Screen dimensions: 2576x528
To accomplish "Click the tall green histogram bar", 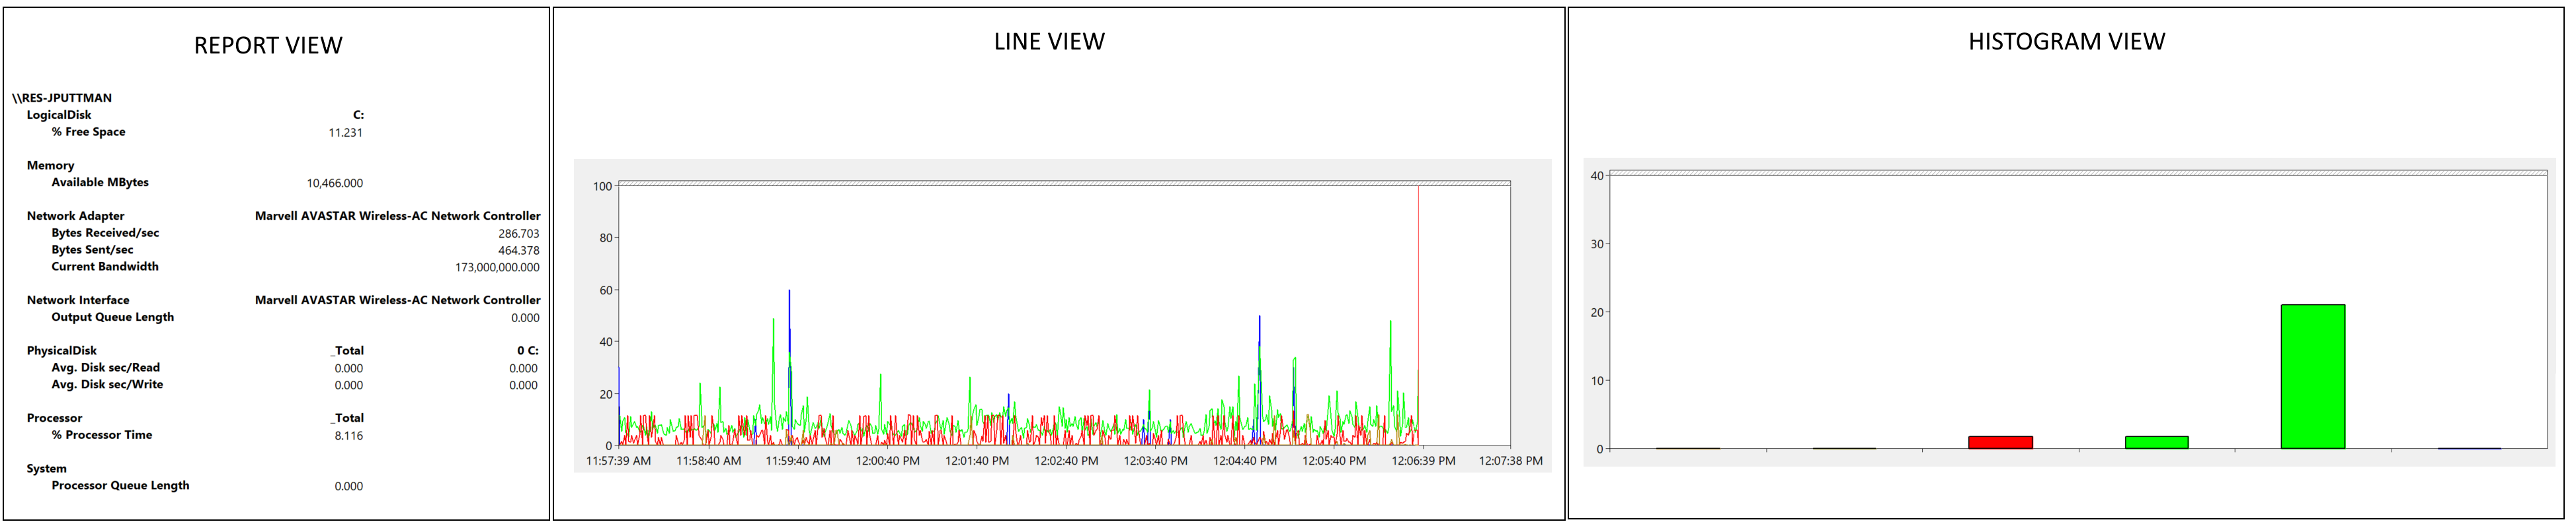I will tap(2312, 376).
